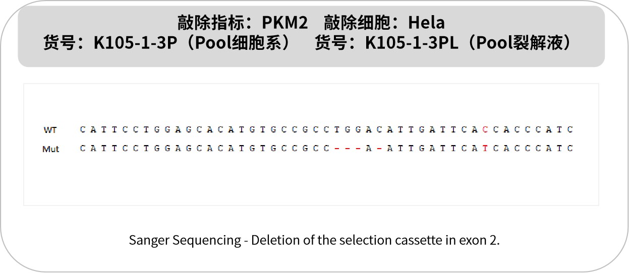Click the Hela cell name in header
629x273 pixels.
[x=426, y=23]
